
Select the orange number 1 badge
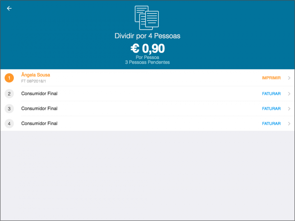click(x=9, y=78)
